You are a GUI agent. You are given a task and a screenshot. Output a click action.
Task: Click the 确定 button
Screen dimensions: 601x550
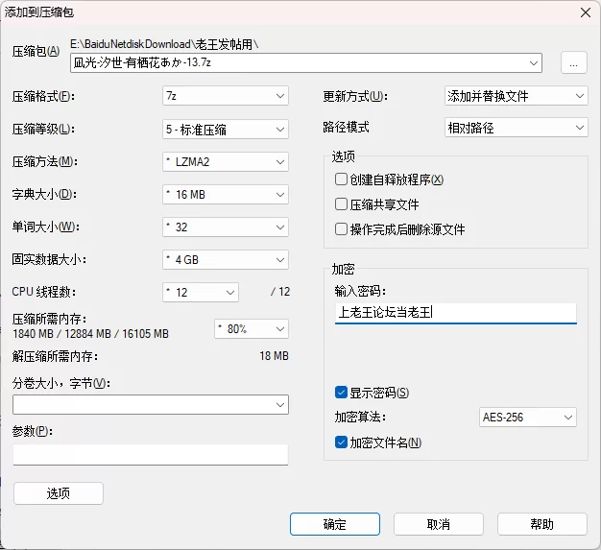point(335,524)
